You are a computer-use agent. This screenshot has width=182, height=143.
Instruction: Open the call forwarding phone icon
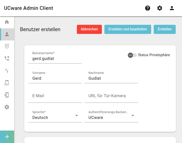click(7, 58)
